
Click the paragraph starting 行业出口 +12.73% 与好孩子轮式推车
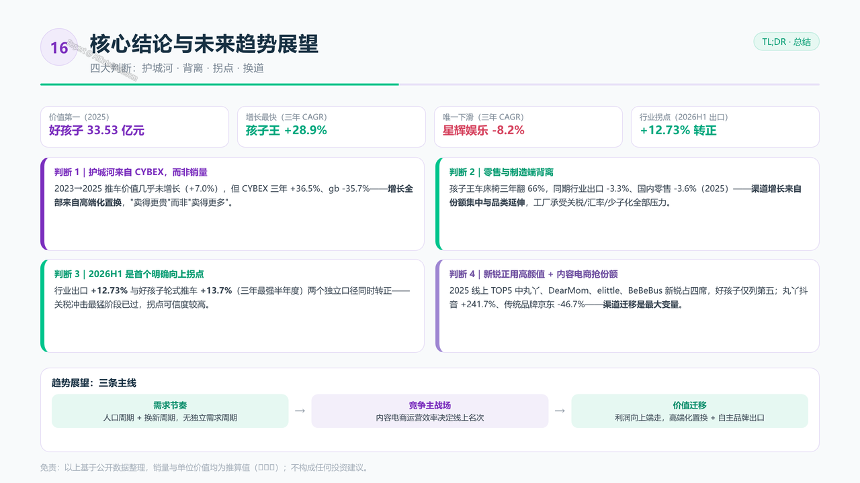[x=232, y=297]
